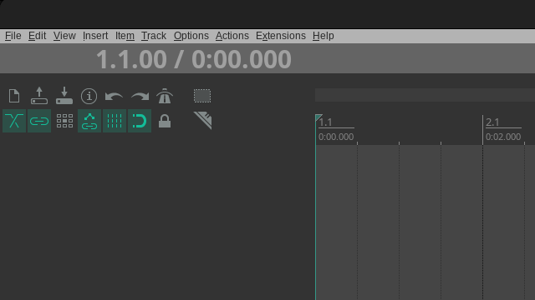This screenshot has height=300, width=535.
Task: Click the diagonal ruler icon
Action: (x=202, y=121)
